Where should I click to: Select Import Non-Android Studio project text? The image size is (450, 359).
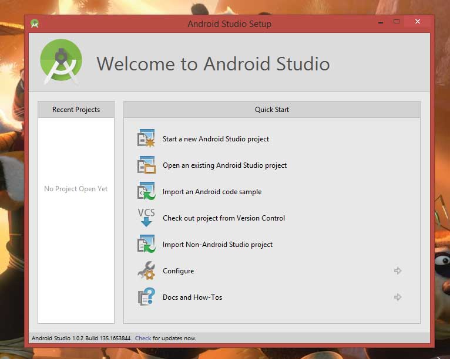(x=217, y=245)
